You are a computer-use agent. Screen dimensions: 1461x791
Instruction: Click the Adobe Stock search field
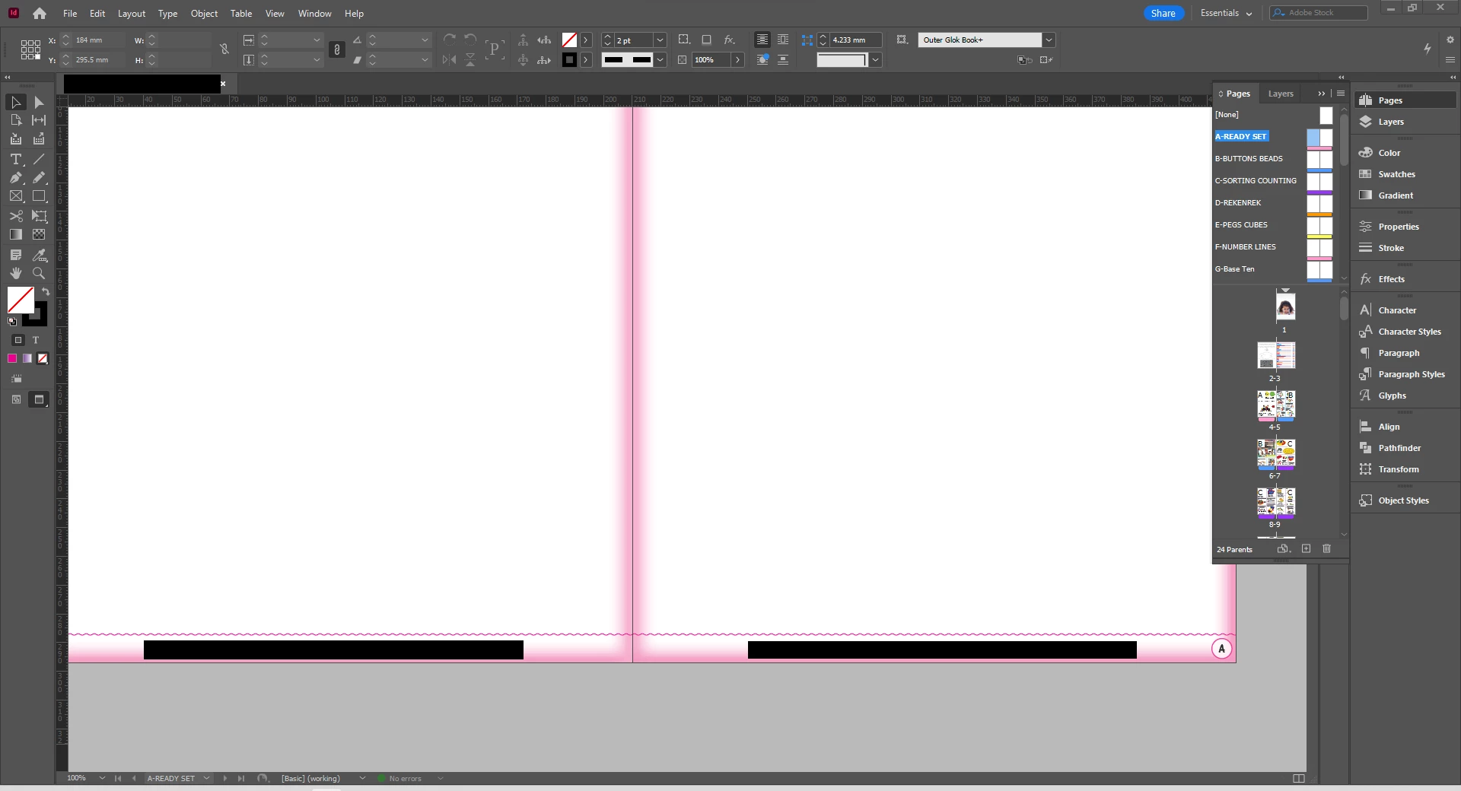tap(1318, 13)
